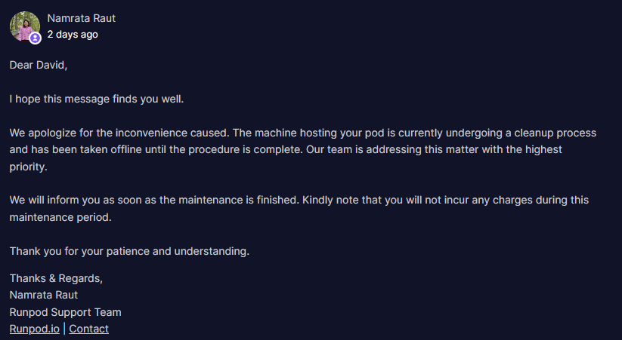The height and width of the screenshot is (340, 622).
Task: Follow the Contact link in the signature
Action: (89, 329)
